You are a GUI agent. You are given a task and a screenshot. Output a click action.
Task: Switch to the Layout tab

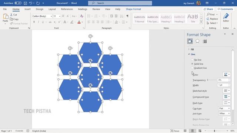52,9
